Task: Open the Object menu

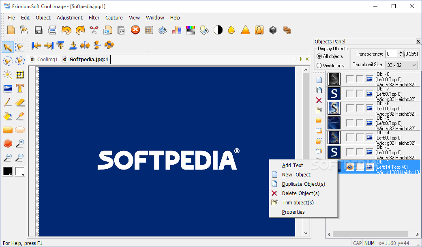Action: [43, 17]
